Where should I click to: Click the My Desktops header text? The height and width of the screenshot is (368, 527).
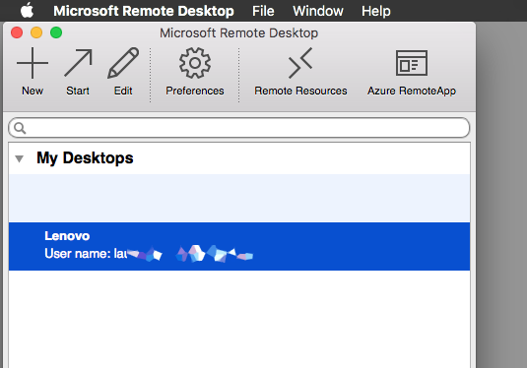pyautogui.click(x=85, y=158)
